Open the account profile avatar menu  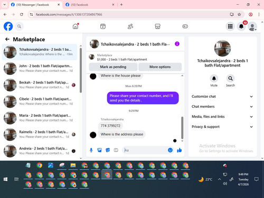tap(252, 26)
